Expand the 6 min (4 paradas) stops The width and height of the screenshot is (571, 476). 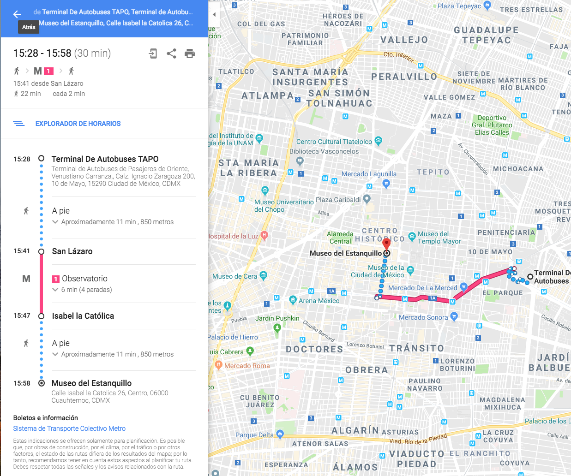click(82, 290)
